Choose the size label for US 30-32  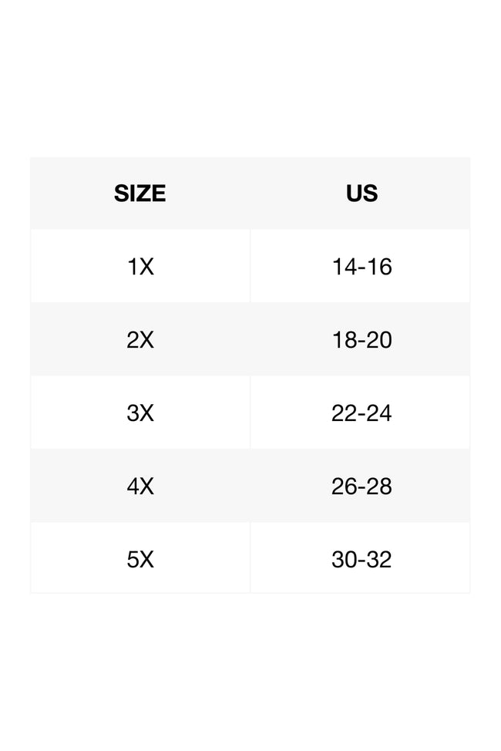pyautogui.click(x=140, y=560)
